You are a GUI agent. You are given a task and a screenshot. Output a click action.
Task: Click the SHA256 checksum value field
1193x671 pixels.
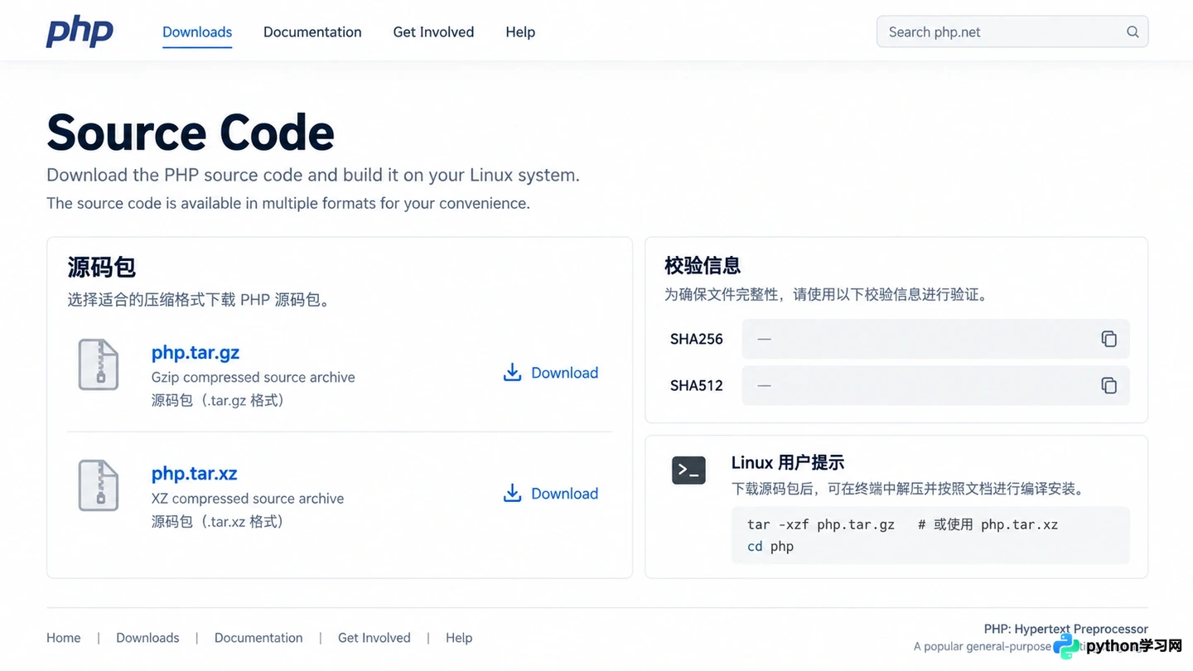pos(935,339)
